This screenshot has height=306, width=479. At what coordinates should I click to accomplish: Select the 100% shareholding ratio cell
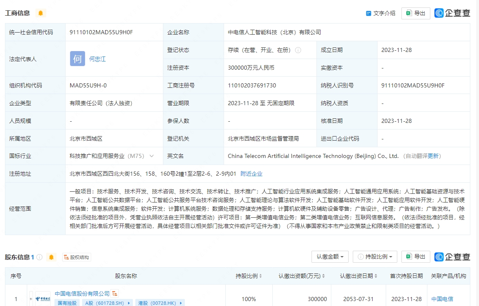[249, 299]
